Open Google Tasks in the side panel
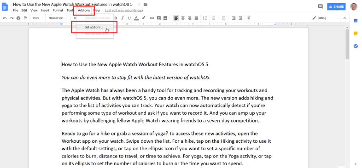362x168 pixels. click(356, 46)
